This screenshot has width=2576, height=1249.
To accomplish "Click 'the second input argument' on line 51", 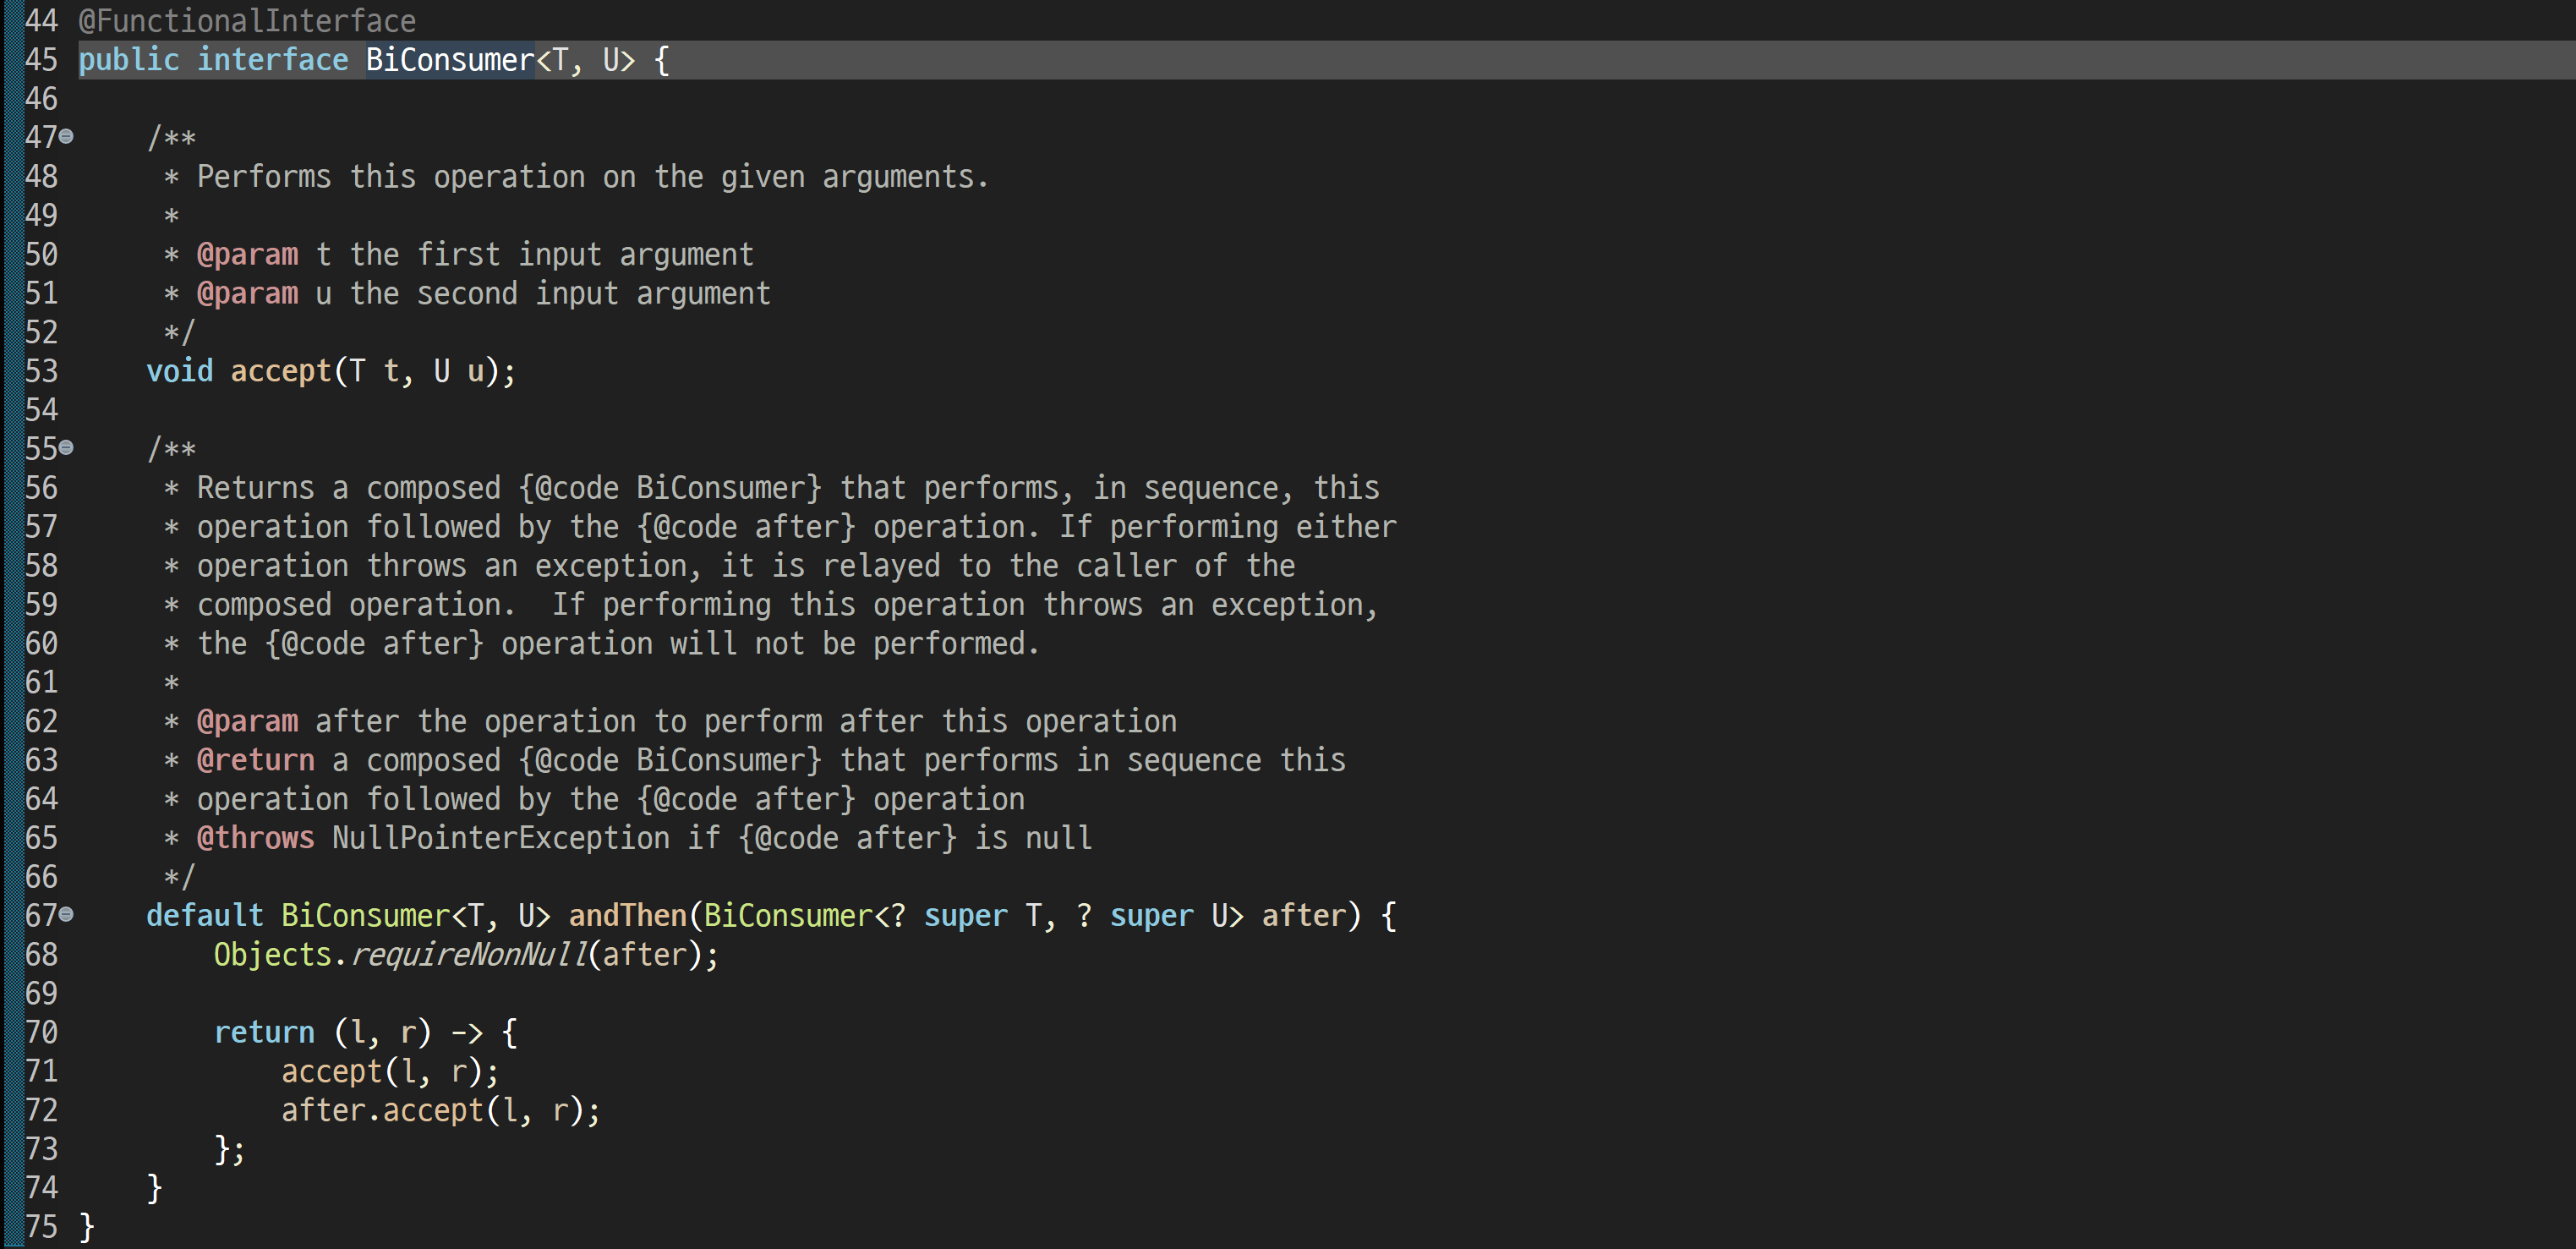I will (x=560, y=293).
